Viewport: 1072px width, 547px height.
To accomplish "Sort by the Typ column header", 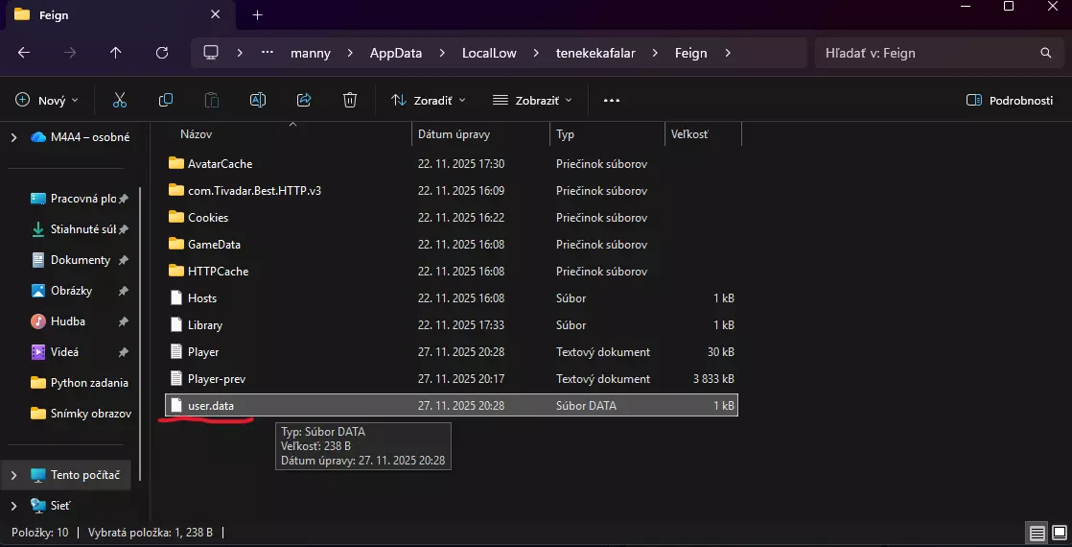I will (x=566, y=134).
